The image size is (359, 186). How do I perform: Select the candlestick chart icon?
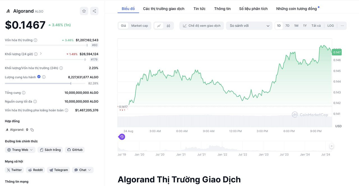click(168, 25)
